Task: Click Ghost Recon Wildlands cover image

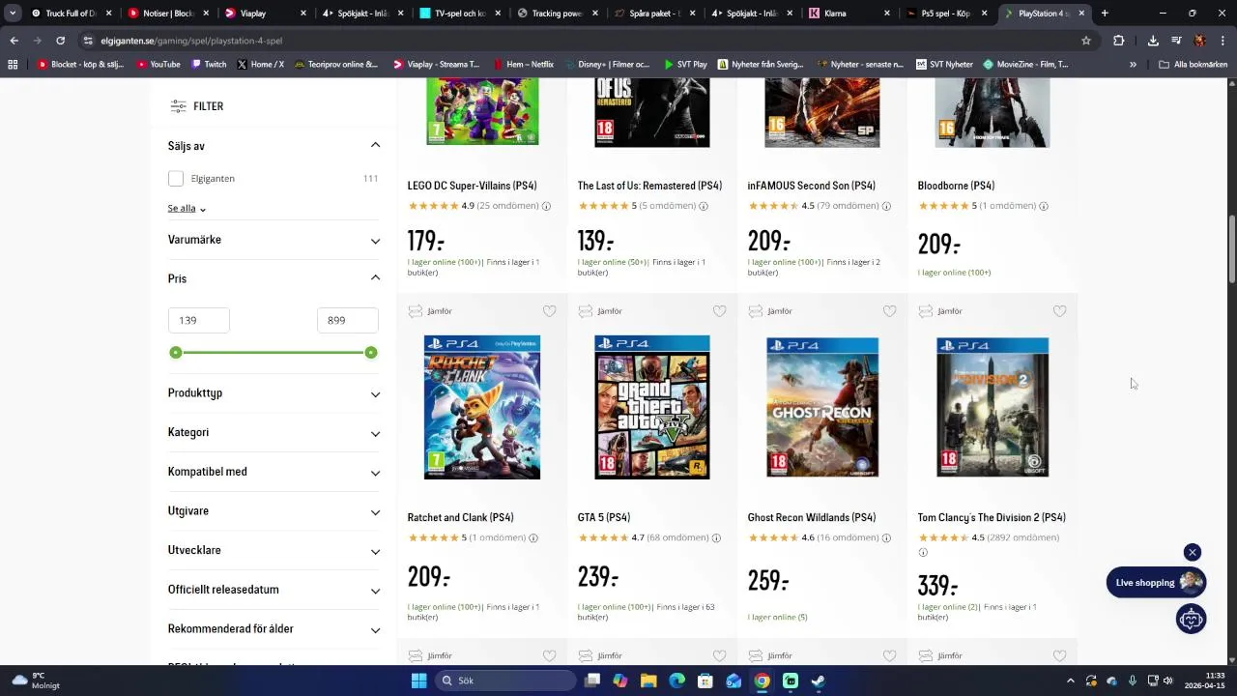Action: point(822,407)
